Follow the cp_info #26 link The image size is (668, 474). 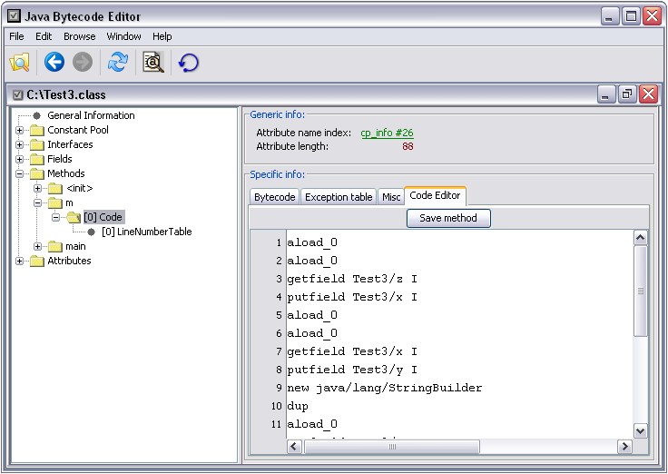(387, 133)
